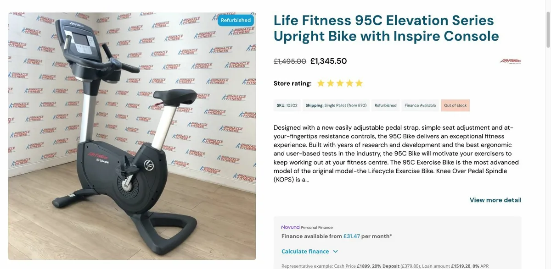551x269 pixels.
Task: Open the upright bike product photo
Action: (x=132, y=136)
